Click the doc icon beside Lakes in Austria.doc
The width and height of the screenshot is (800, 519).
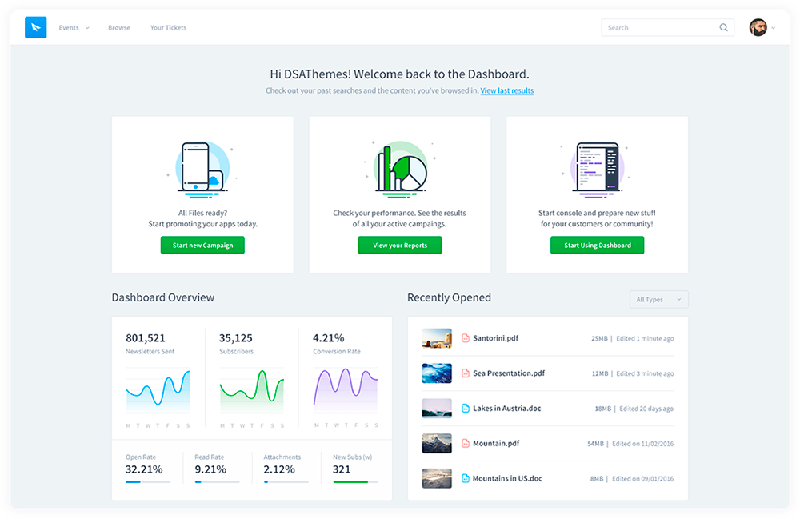point(465,409)
